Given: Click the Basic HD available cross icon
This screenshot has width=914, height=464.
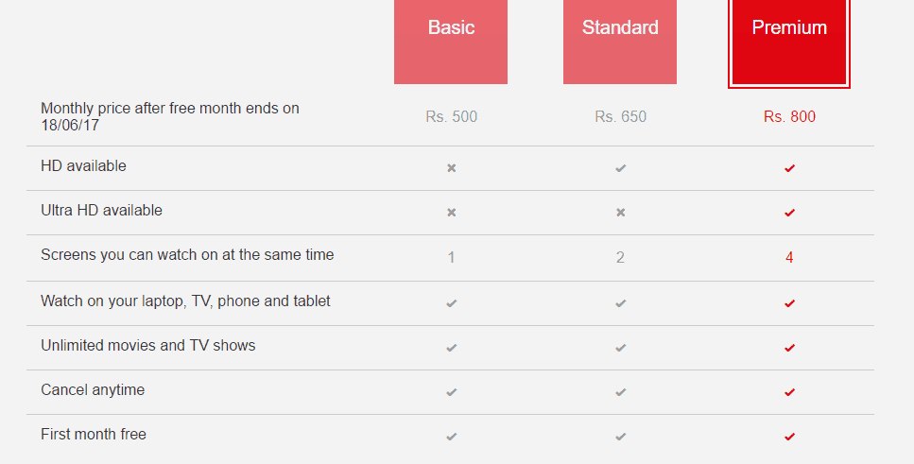Looking at the screenshot, I should click(452, 168).
